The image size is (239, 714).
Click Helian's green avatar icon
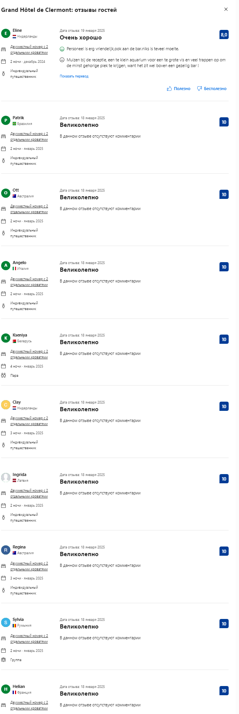[x=6, y=689]
